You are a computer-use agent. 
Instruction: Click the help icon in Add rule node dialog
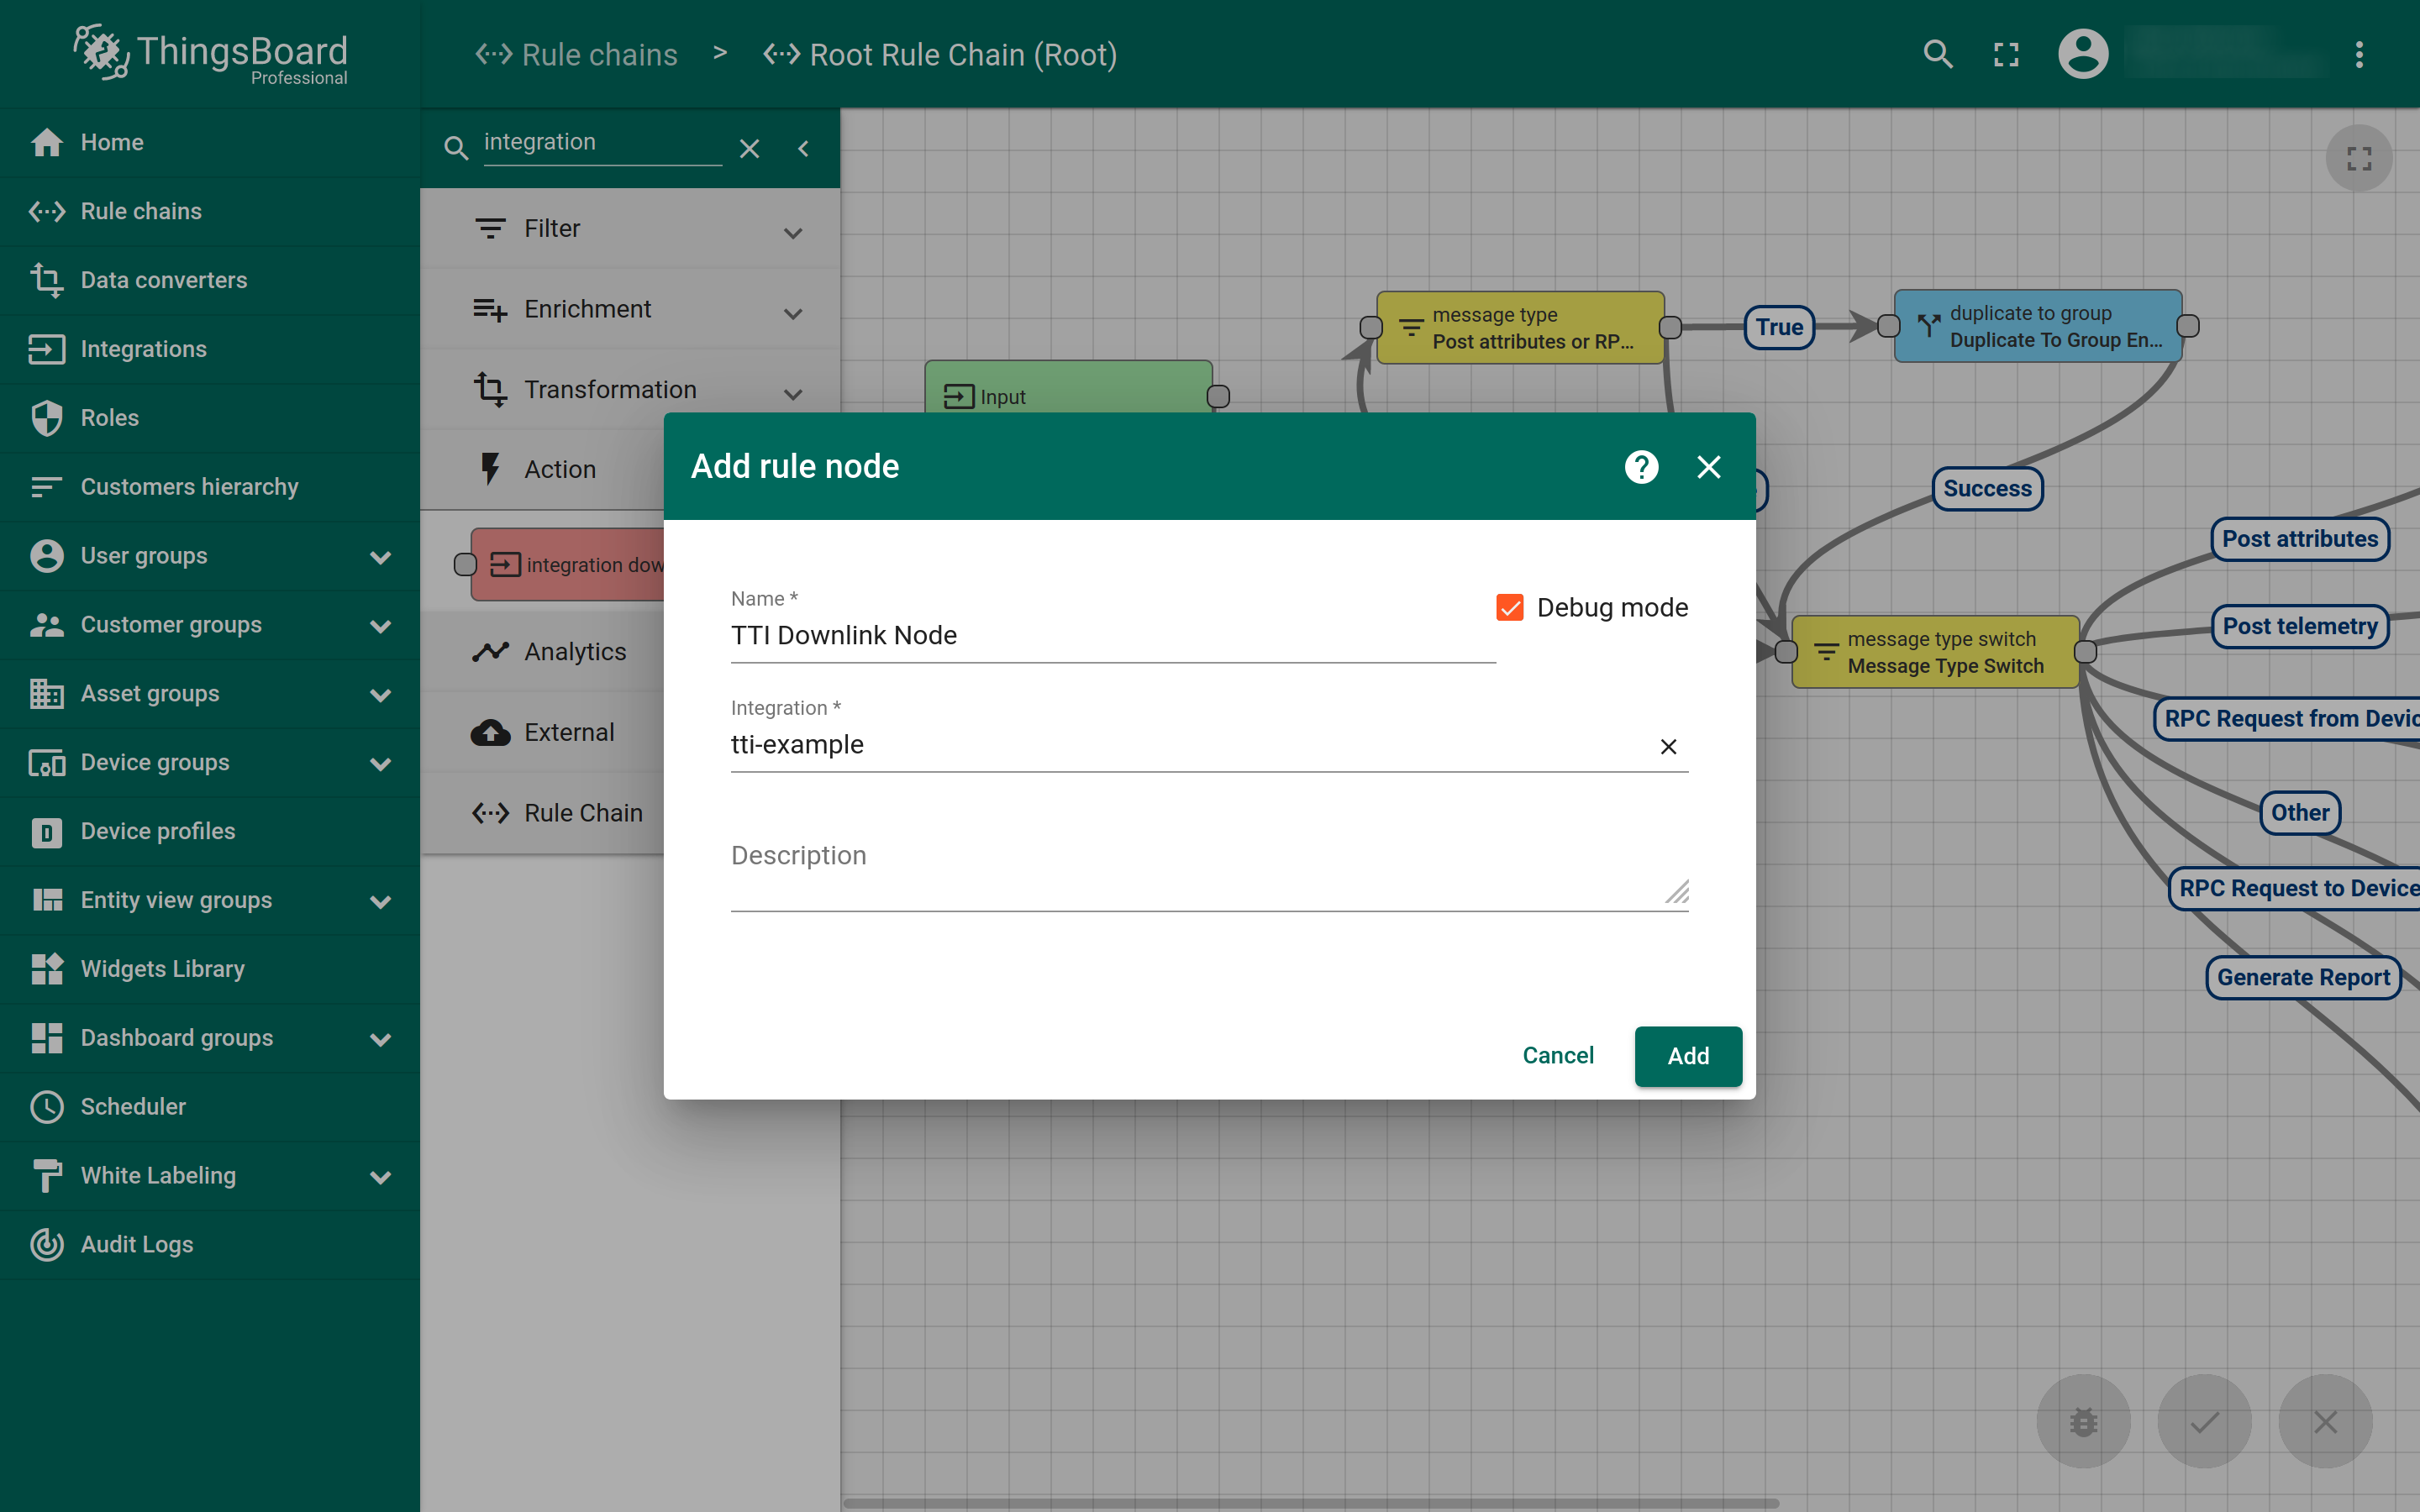1641,465
